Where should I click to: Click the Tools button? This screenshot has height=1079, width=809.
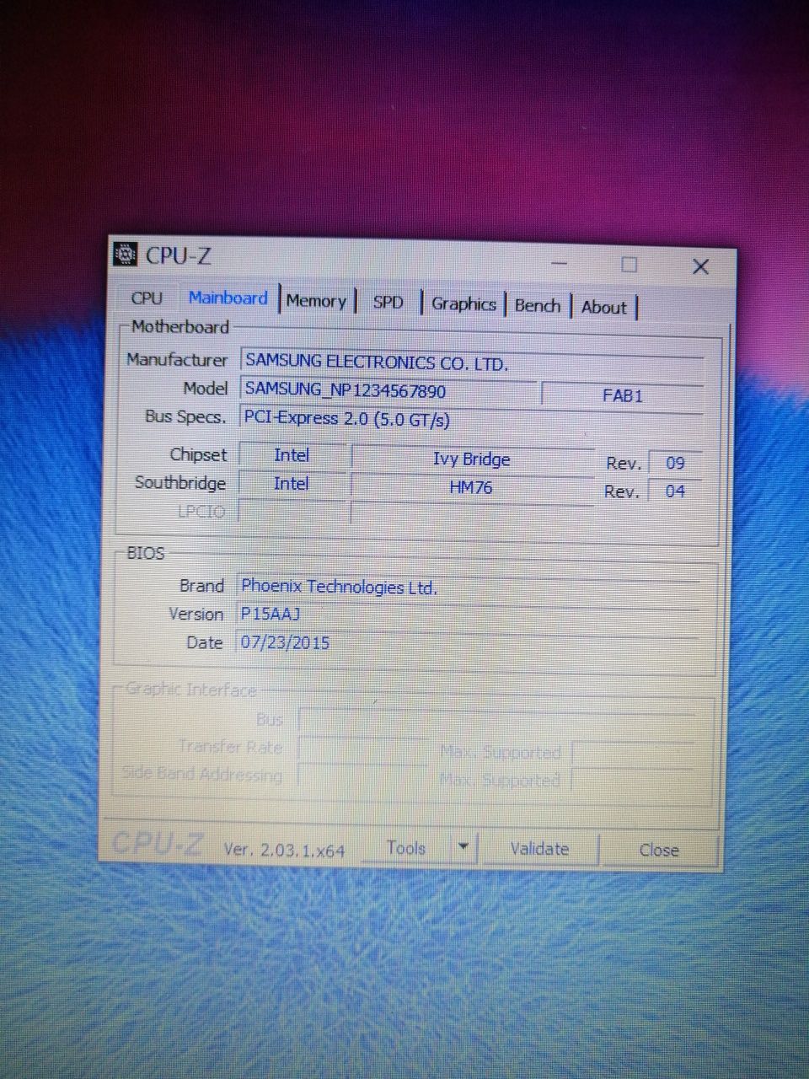pyautogui.click(x=406, y=848)
